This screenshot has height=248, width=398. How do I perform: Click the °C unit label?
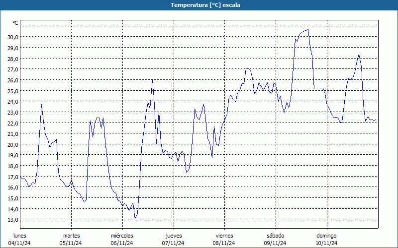(x=15, y=23)
